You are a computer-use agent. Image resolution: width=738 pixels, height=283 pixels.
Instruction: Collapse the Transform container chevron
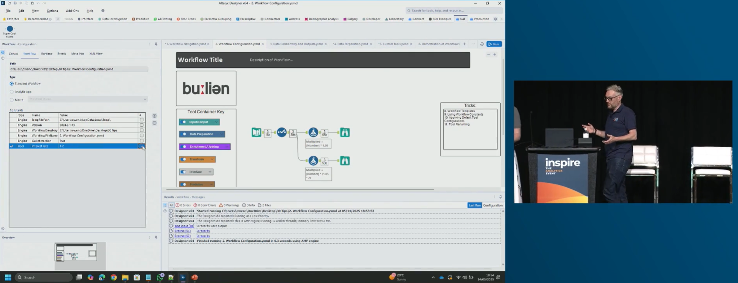[212, 159]
